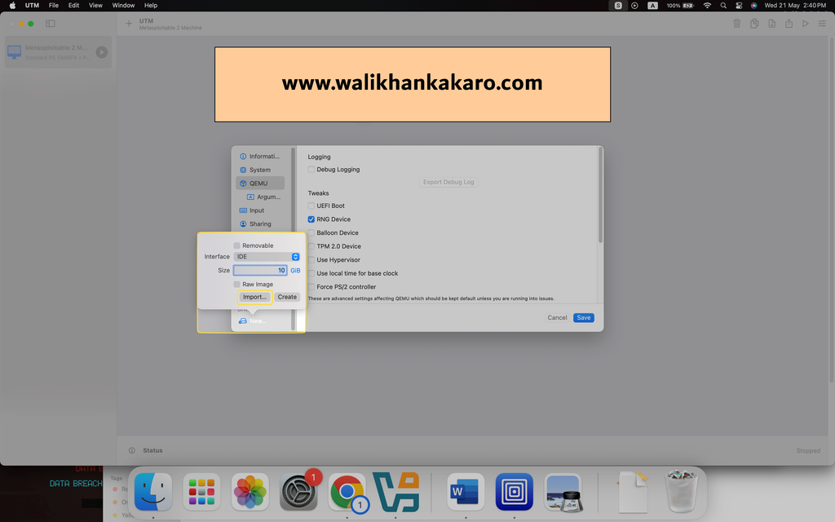Open the Help menu
The image size is (835, 522).
tap(151, 6)
